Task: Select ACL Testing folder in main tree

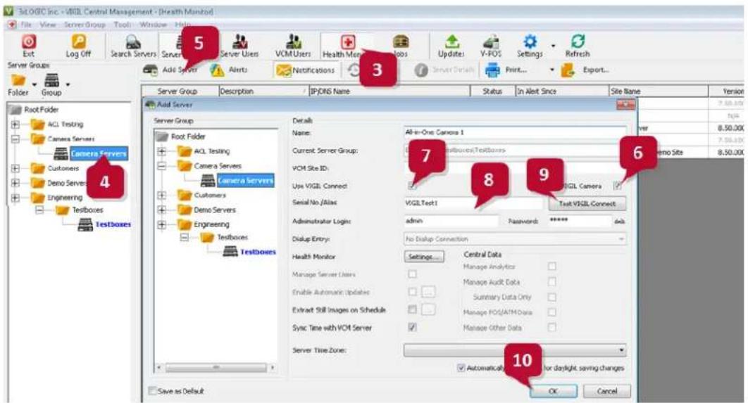Action: pos(57,124)
